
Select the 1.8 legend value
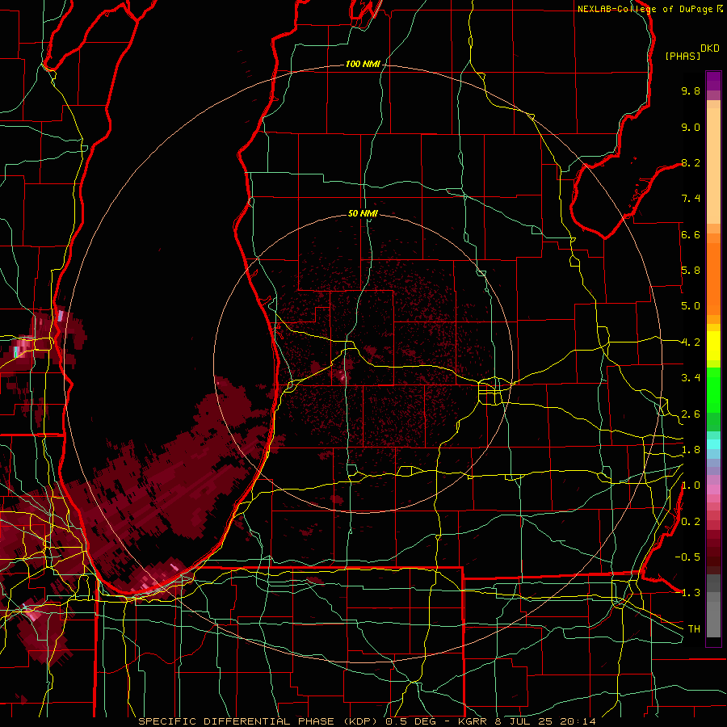coord(691,450)
